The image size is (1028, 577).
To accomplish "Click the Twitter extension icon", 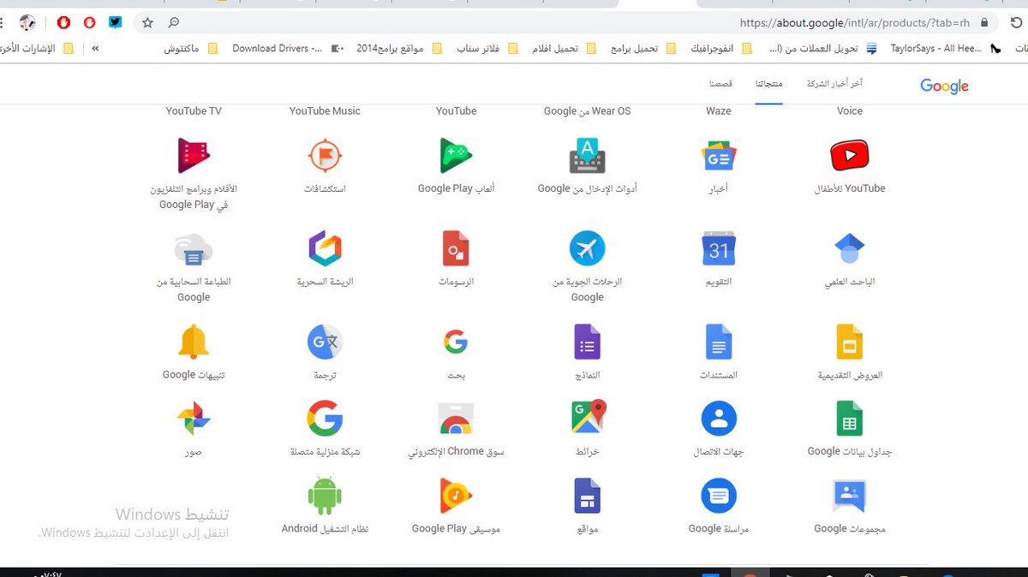I will (116, 23).
